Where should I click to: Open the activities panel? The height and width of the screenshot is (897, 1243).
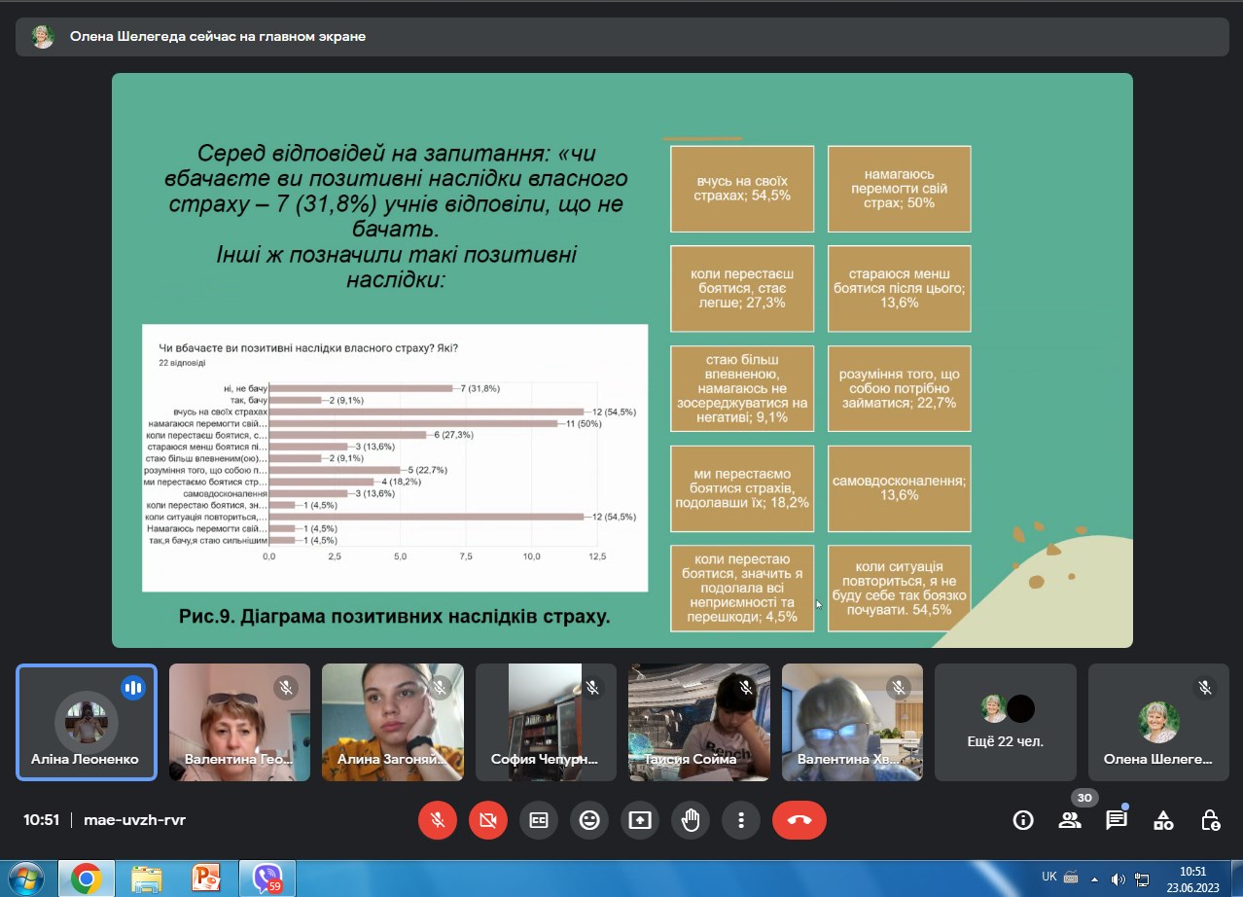(1163, 820)
